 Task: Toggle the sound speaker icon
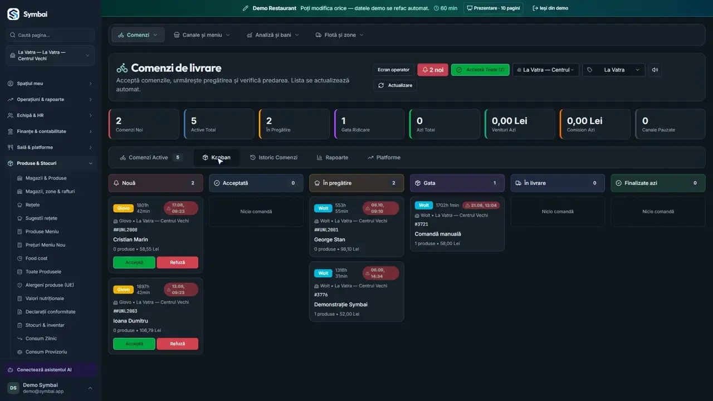point(655,70)
